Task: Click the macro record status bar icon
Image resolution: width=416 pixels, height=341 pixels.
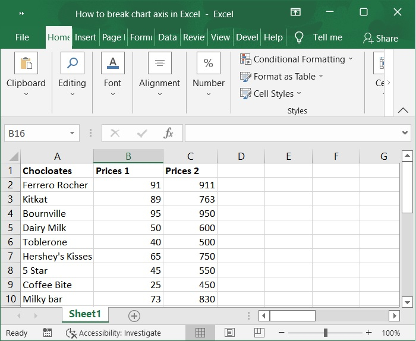Action: 46,333
